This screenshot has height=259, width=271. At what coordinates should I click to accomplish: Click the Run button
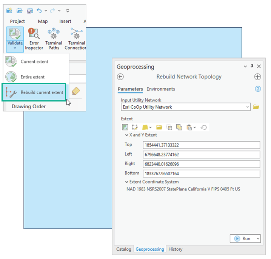coord(242,239)
